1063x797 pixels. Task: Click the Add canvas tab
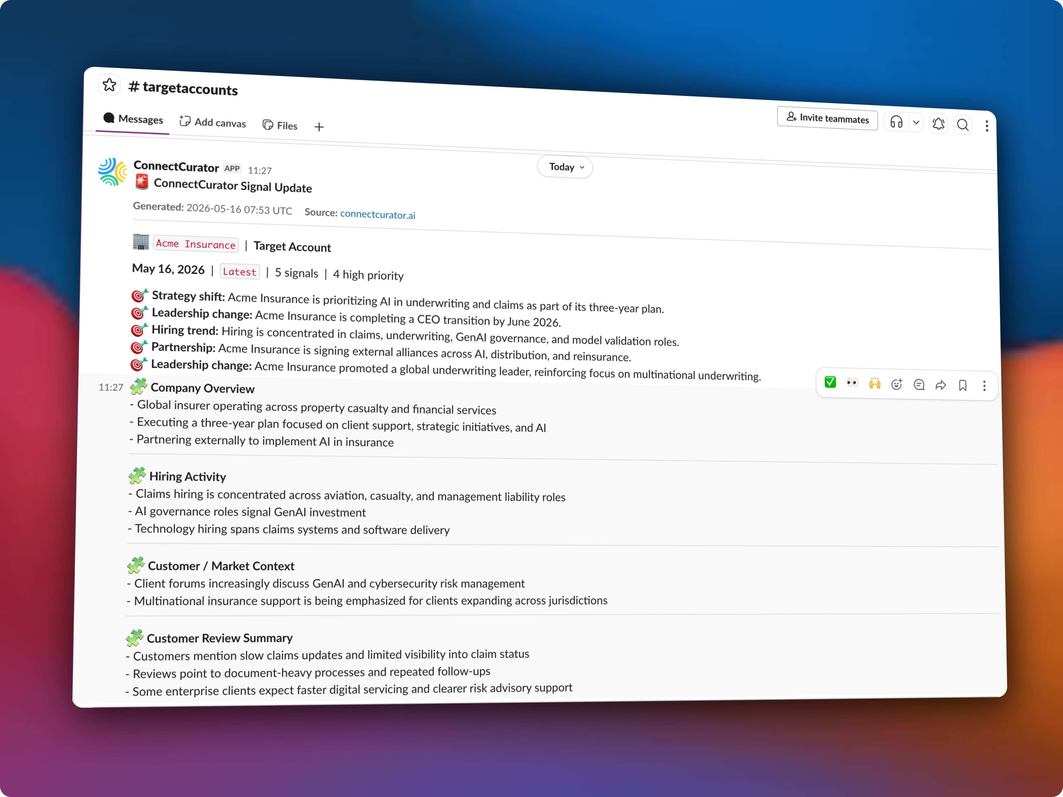212,122
